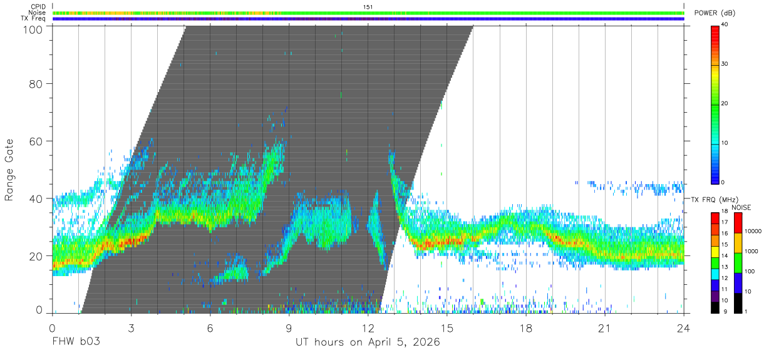The width and height of the screenshot is (769, 355).
Task: Click the TX FRQ (MHz) color scale
Action: point(715,262)
